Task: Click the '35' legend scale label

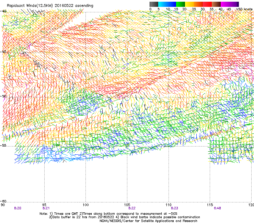Action: [x=211, y=9]
